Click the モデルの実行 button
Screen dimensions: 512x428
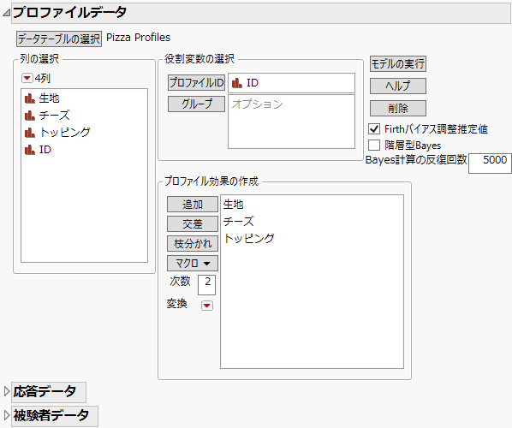pos(398,63)
